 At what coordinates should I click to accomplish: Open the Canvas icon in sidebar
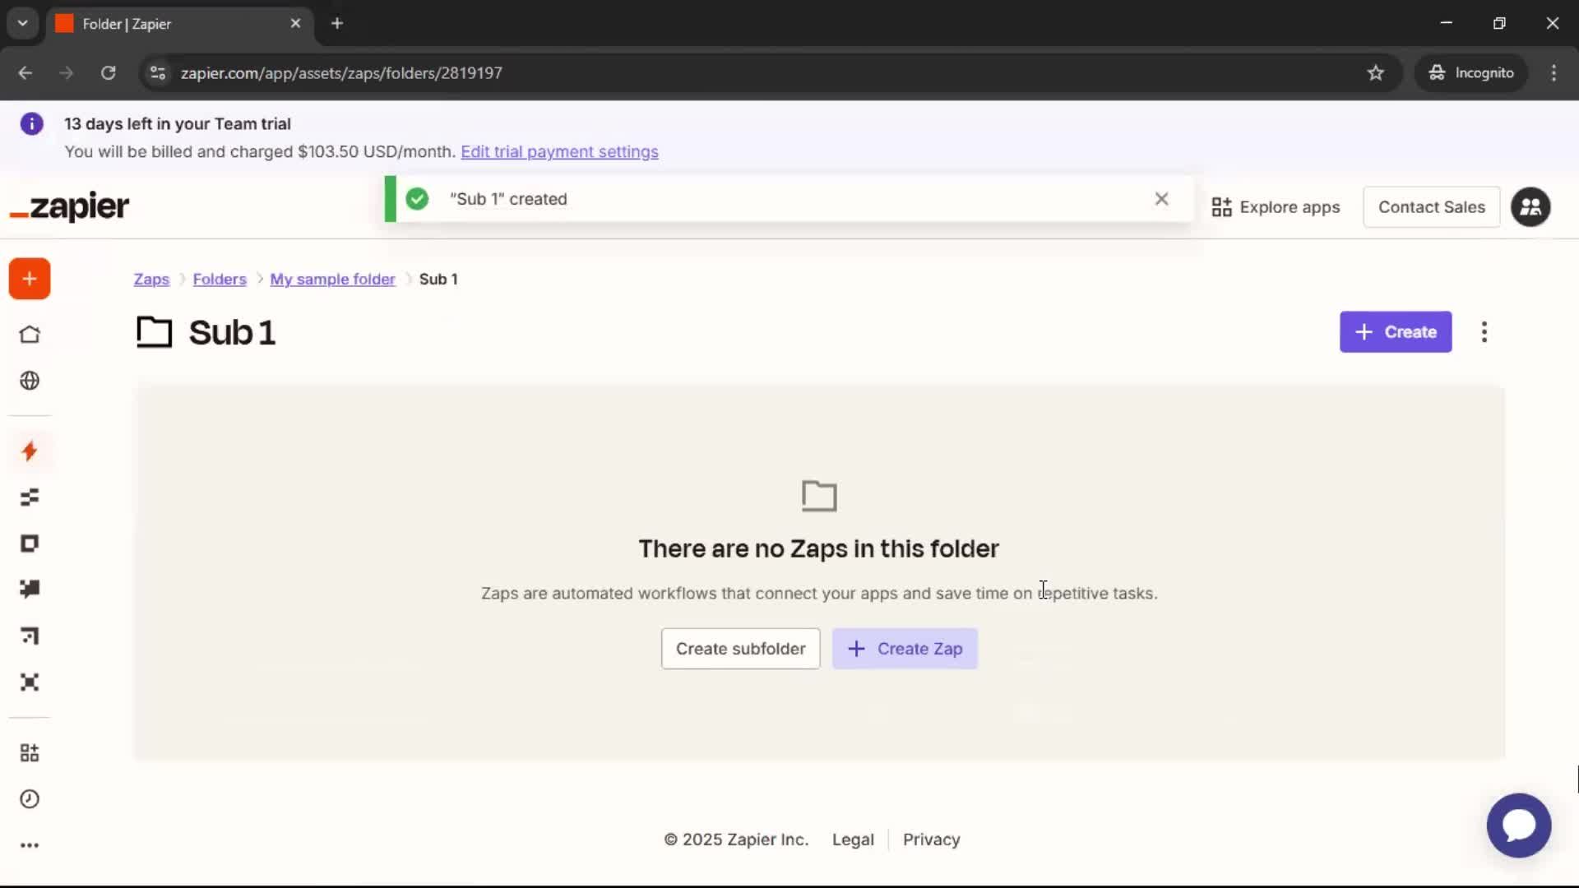30,636
